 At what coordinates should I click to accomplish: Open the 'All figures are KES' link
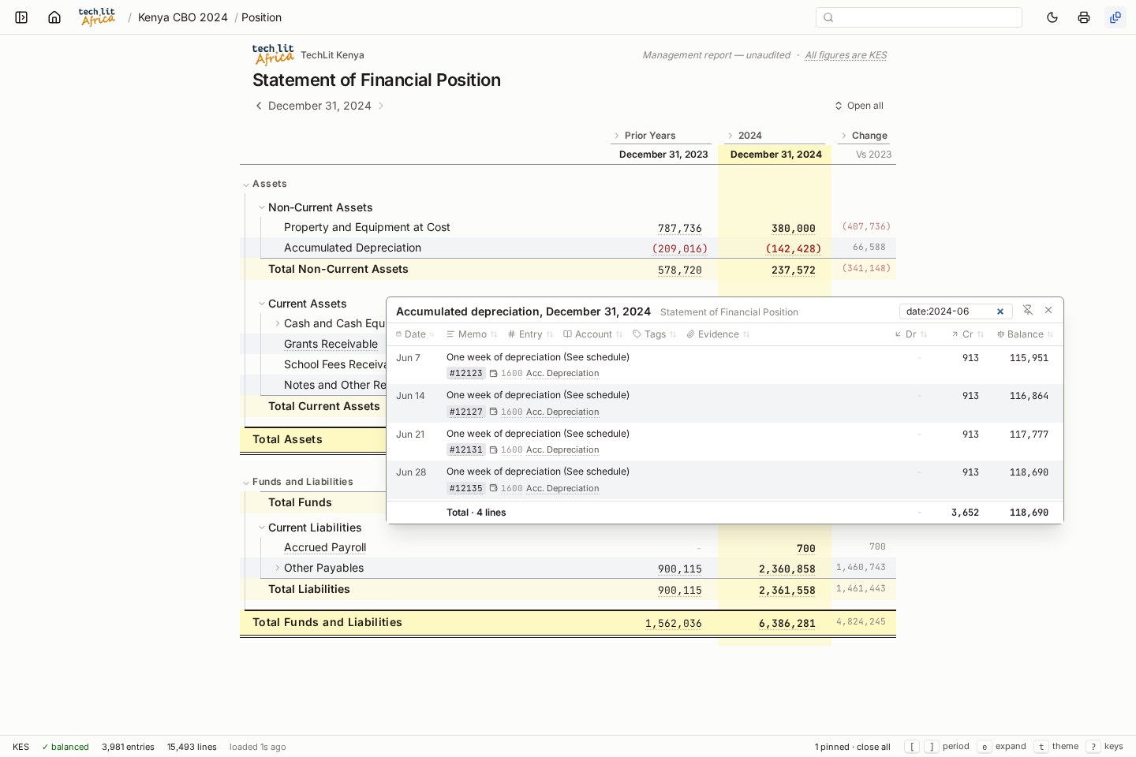click(846, 55)
